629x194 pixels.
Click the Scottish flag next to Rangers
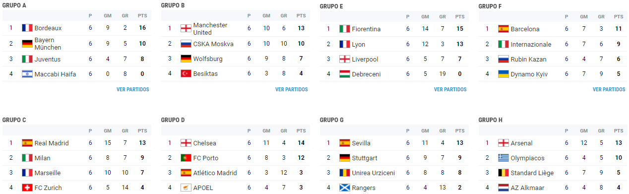(345, 188)
